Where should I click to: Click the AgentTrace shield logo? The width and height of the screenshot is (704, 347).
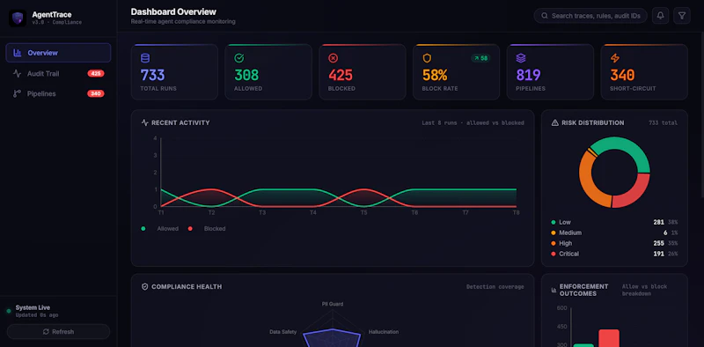point(18,18)
